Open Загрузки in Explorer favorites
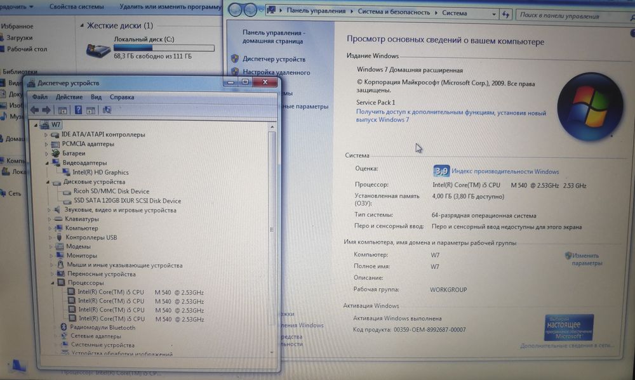The width and height of the screenshot is (635, 380). [19, 37]
